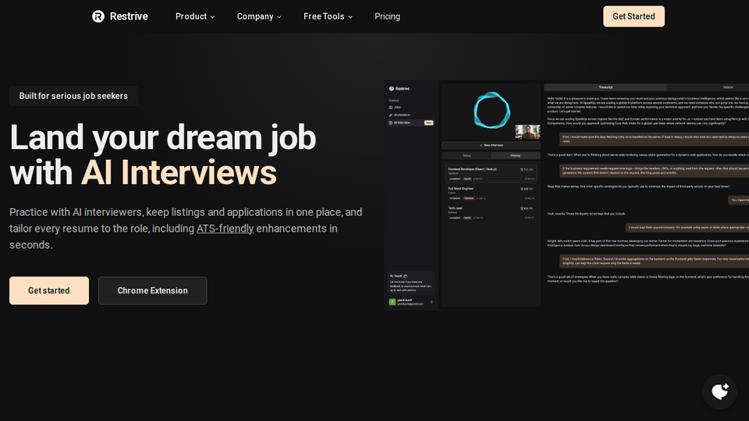
Task: Select AI Interview in the preview sidebar
Action: [x=410, y=122]
